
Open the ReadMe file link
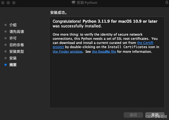click(104, 52)
